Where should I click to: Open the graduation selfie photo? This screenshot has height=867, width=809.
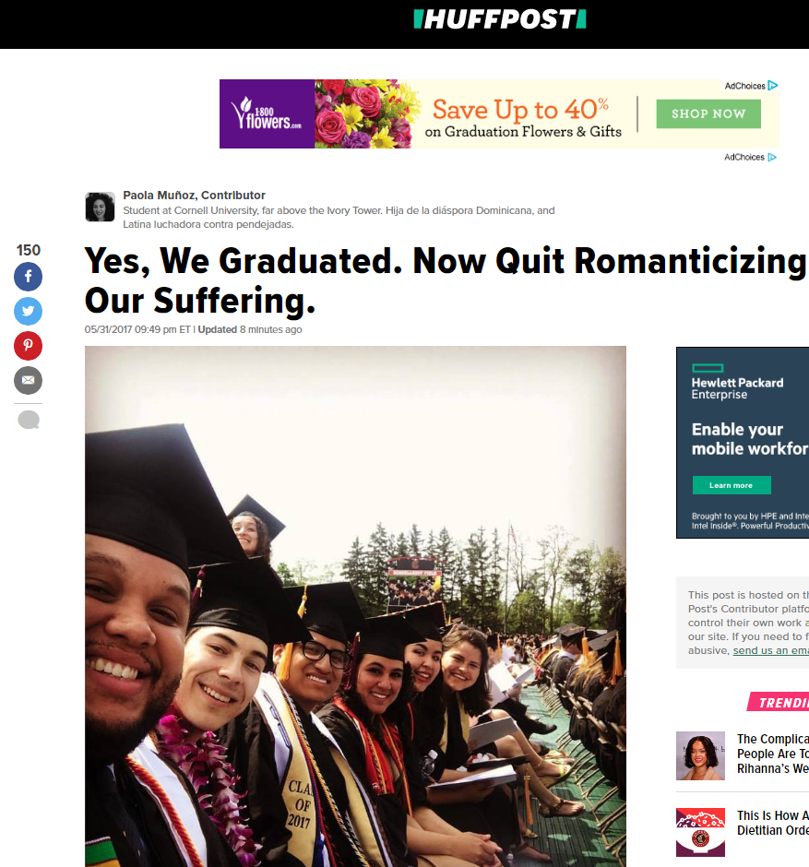pos(355,606)
